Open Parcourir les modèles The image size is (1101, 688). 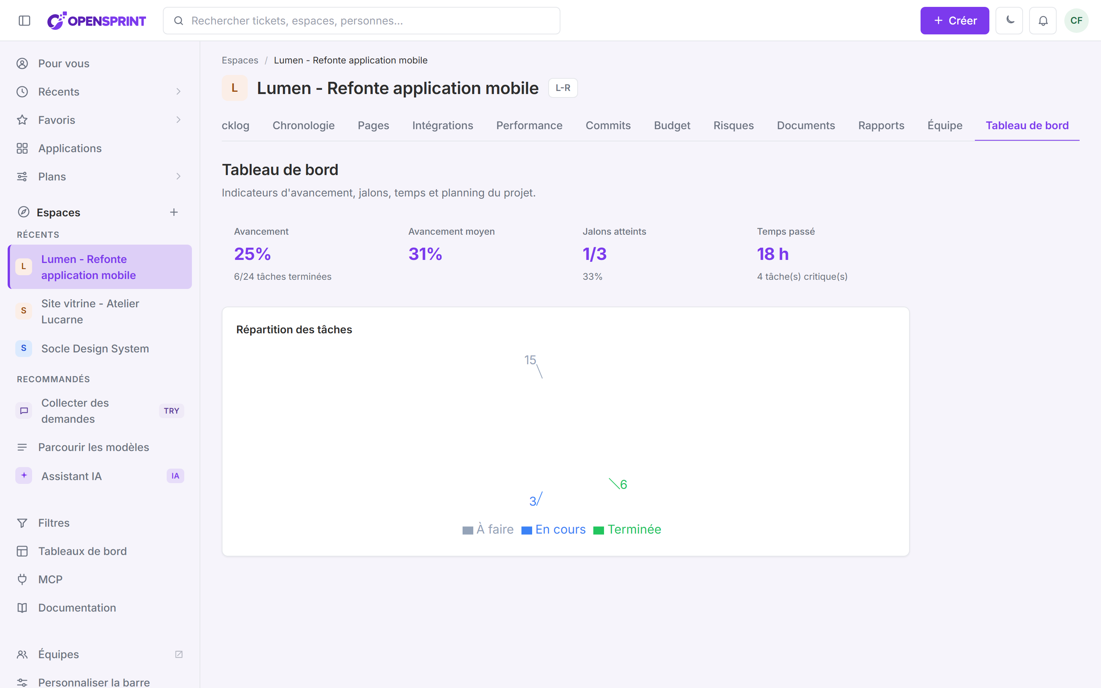click(x=100, y=447)
